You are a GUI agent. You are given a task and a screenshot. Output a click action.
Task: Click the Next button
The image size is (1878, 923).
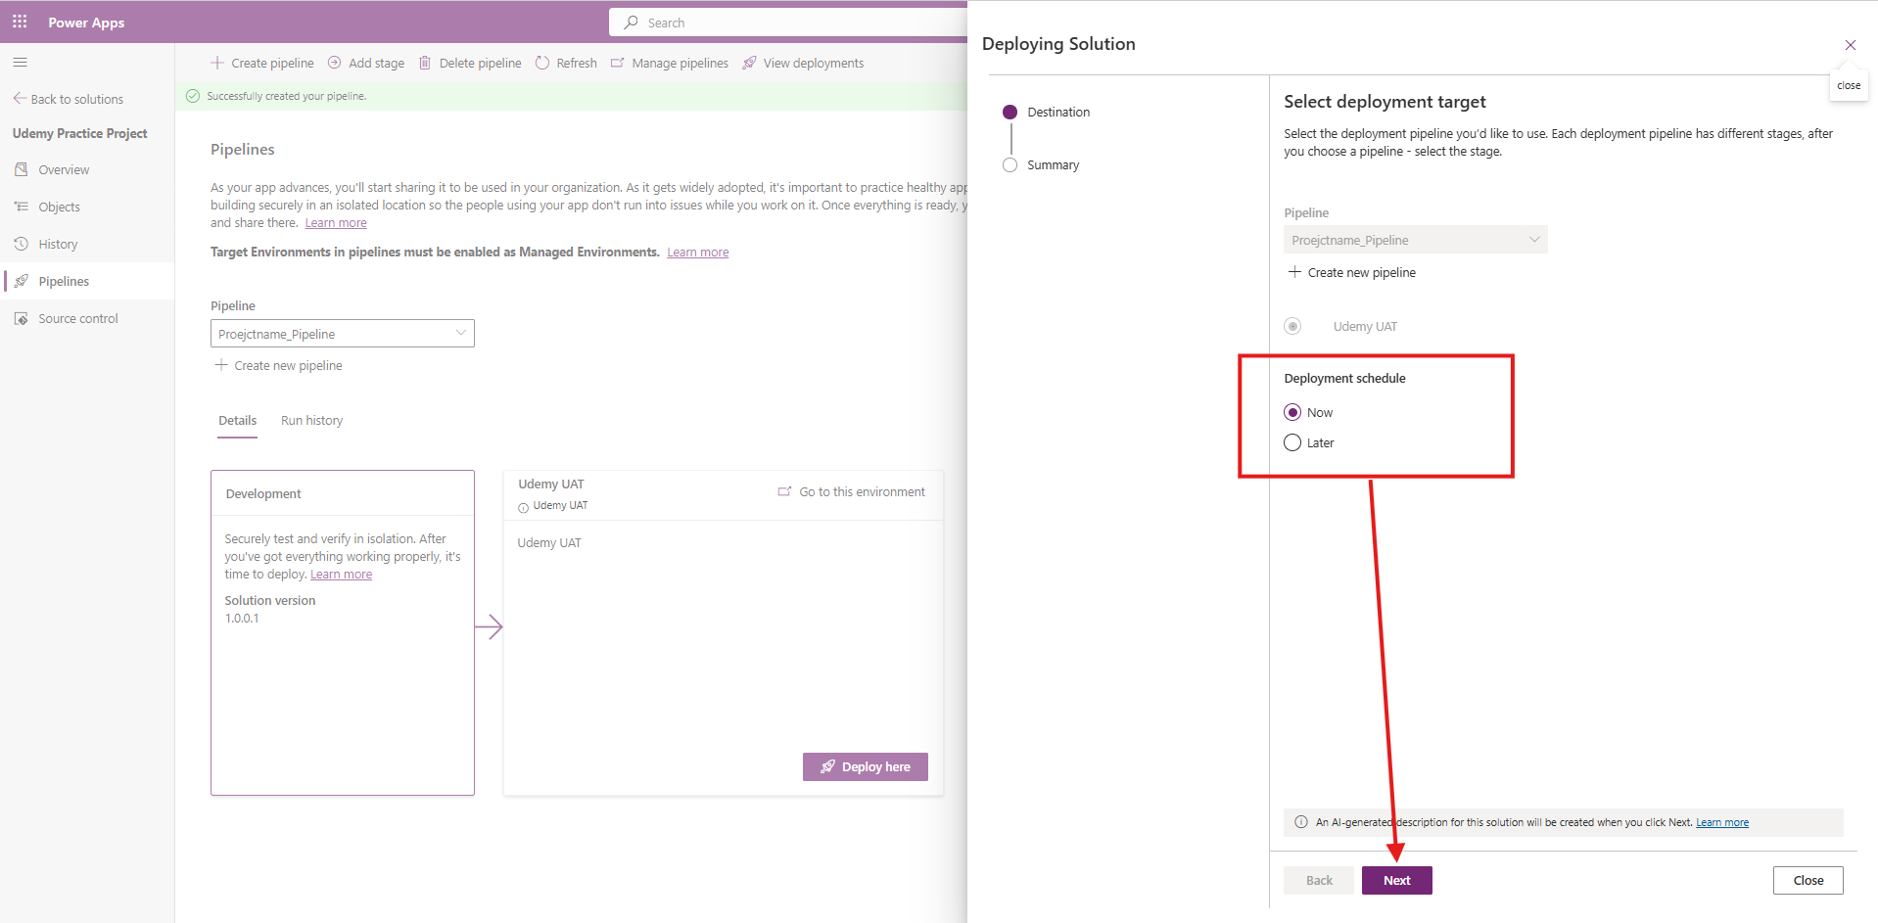tap(1397, 880)
